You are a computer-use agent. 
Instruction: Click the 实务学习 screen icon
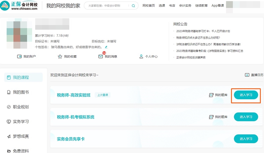[9, 122]
